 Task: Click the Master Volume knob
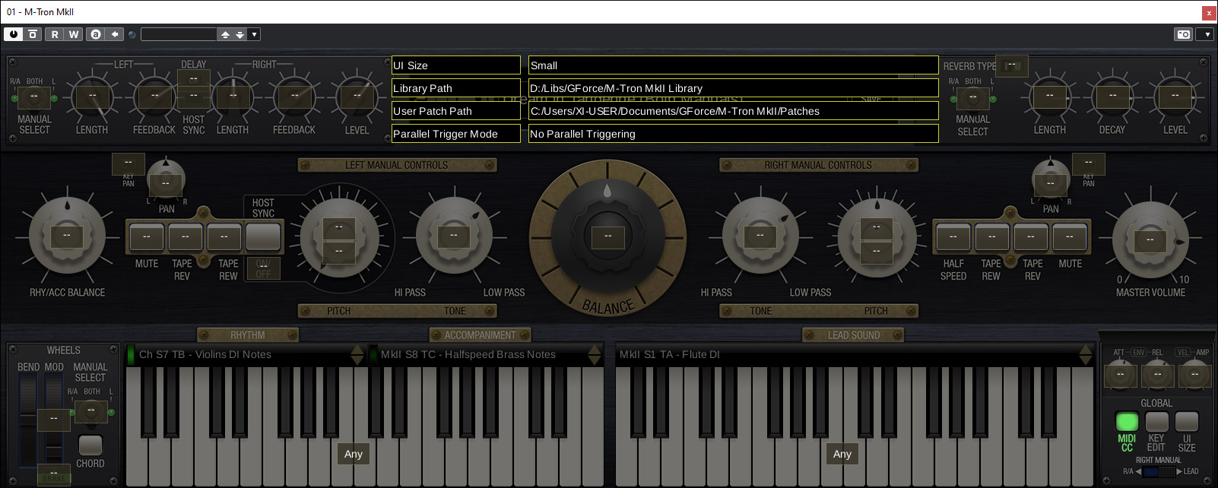coord(1150,240)
